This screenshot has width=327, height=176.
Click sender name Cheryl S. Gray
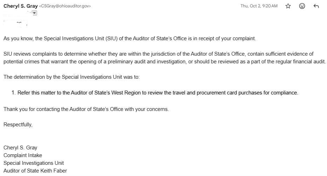20,6
